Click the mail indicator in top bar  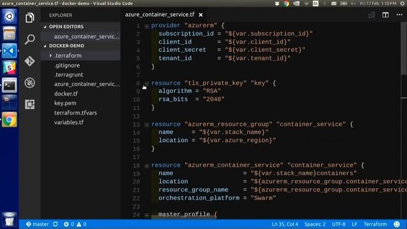pyautogui.click(x=334, y=3)
